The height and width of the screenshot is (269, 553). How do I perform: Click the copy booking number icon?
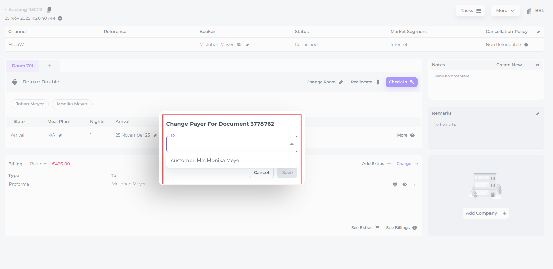(x=49, y=10)
